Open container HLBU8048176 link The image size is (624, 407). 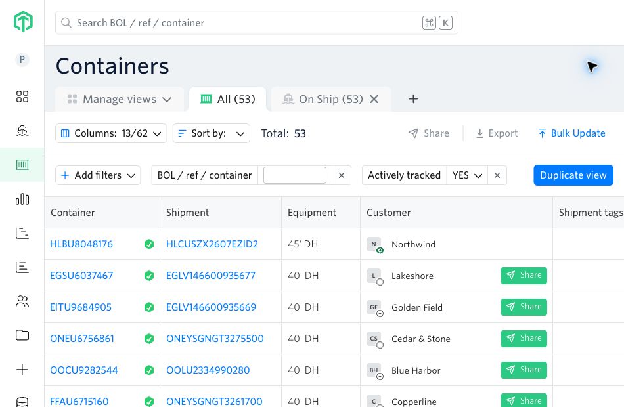pos(81,244)
